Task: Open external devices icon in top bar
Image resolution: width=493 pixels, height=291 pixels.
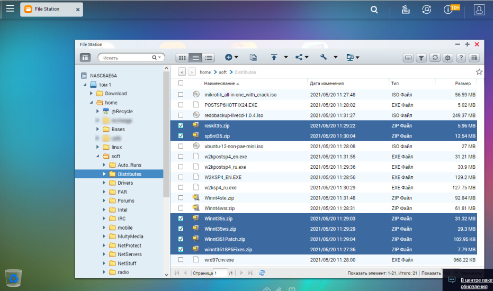Action: coord(426,10)
